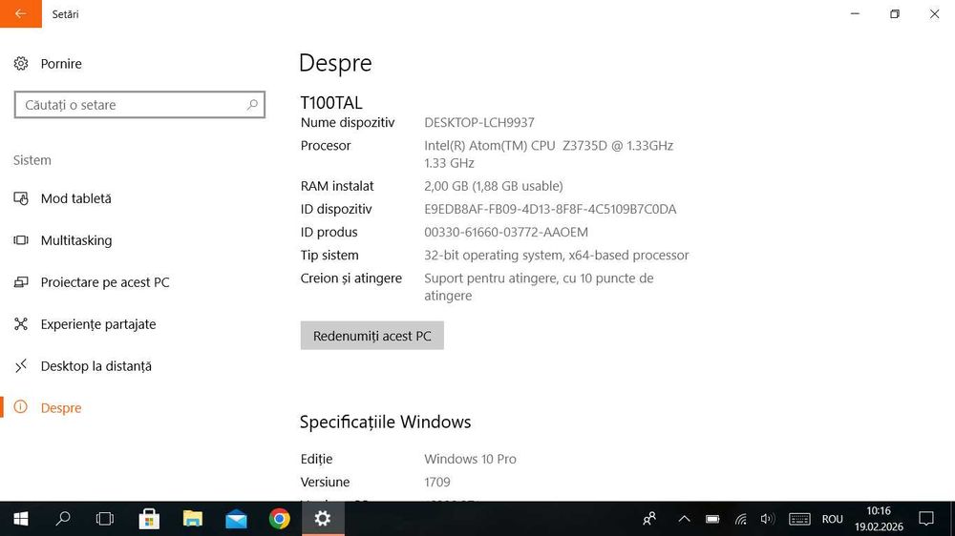This screenshot has height=536, width=955.
Task: Click the search magnifier in settings box
Action: (252, 105)
